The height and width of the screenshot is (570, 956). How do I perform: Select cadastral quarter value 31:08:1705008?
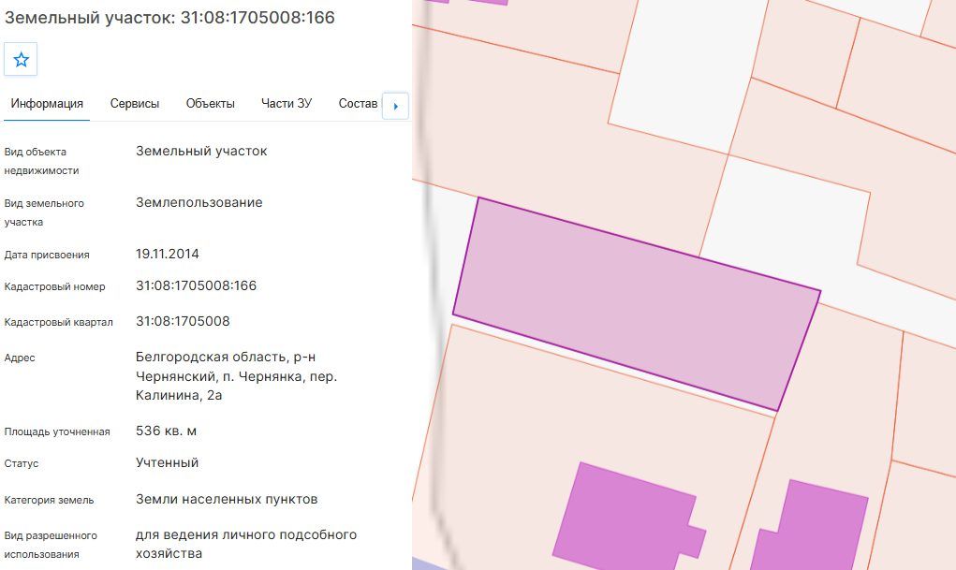coord(183,321)
